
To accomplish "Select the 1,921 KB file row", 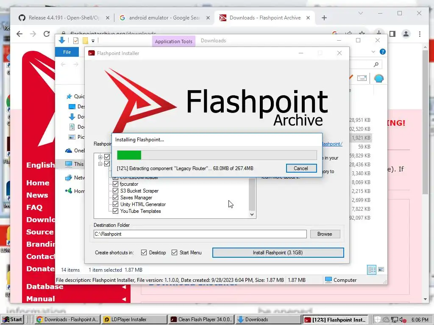I will [x=361, y=138].
